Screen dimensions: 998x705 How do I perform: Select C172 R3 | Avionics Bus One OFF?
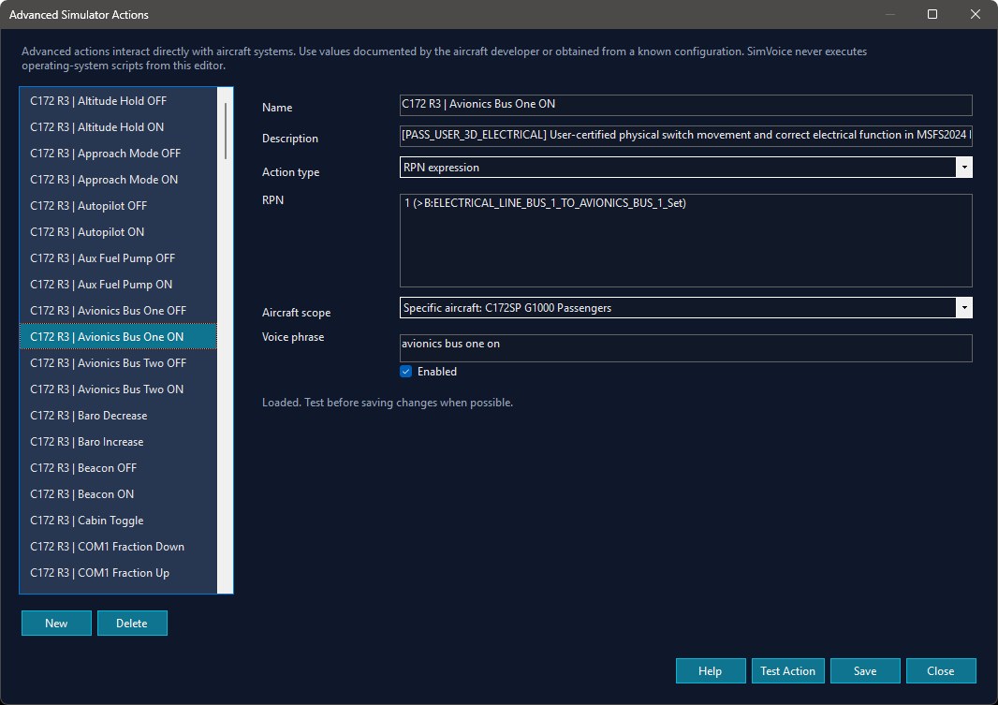tap(118, 311)
